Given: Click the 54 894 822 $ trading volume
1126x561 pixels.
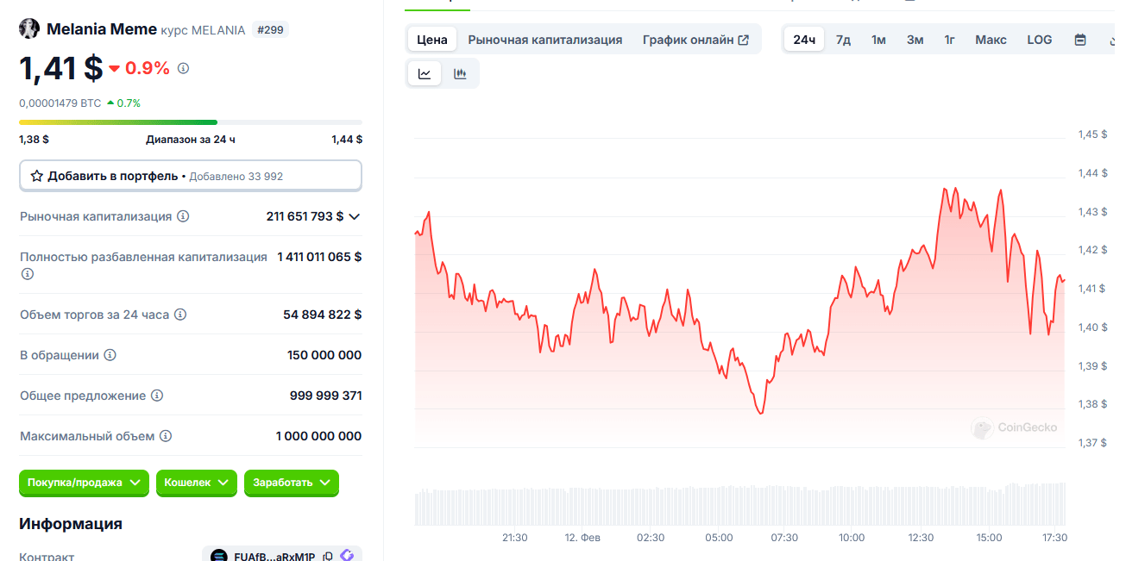Looking at the screenshot, I should (x=323, y=315).
